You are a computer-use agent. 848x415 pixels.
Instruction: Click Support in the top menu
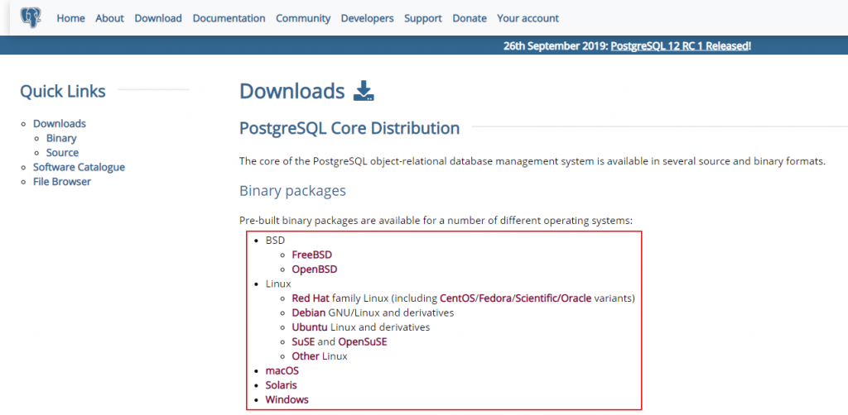423,18
